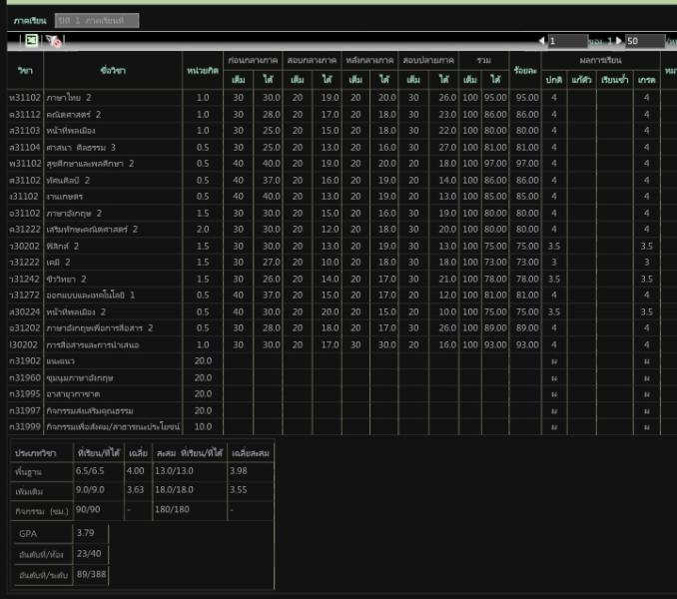Screen dimensions: 677x599
Task: Click the subject name ชีววิทยา 2
Action: [66, 279]
